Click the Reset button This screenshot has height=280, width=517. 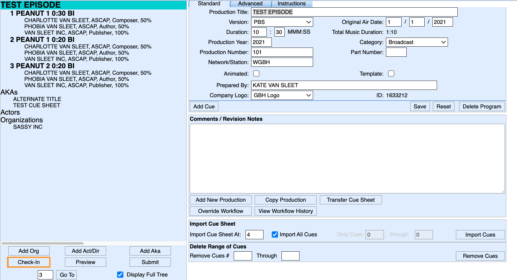(x=444, y=107)
